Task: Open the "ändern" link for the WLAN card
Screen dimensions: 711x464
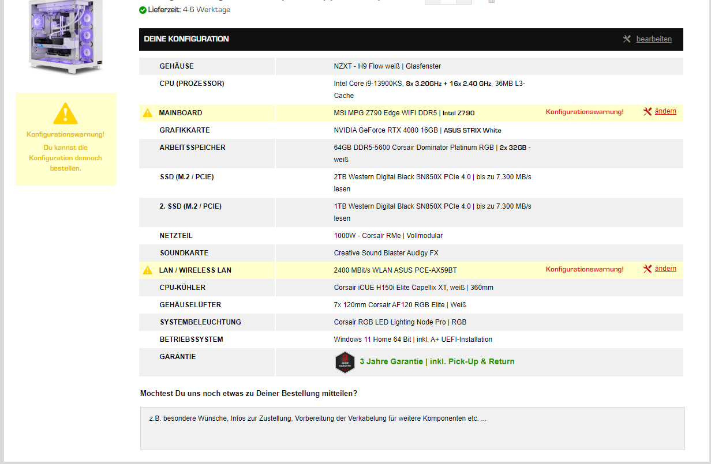Action: (664, 269)
